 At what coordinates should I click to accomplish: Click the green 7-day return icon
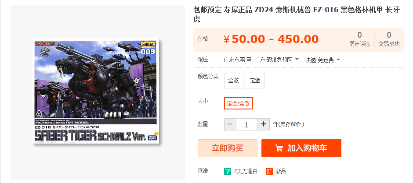click(227, 172)
